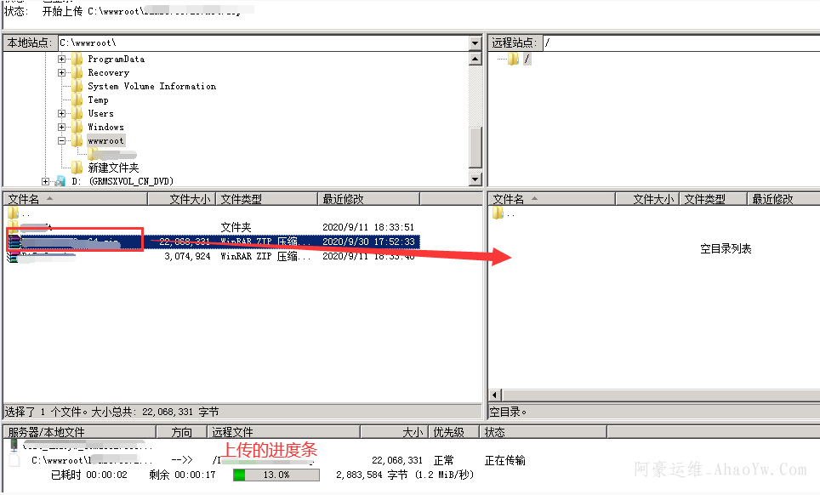The image size is (820, 495).
Task: Sort local files by 文件大小 column
Action: coord(182,199)
